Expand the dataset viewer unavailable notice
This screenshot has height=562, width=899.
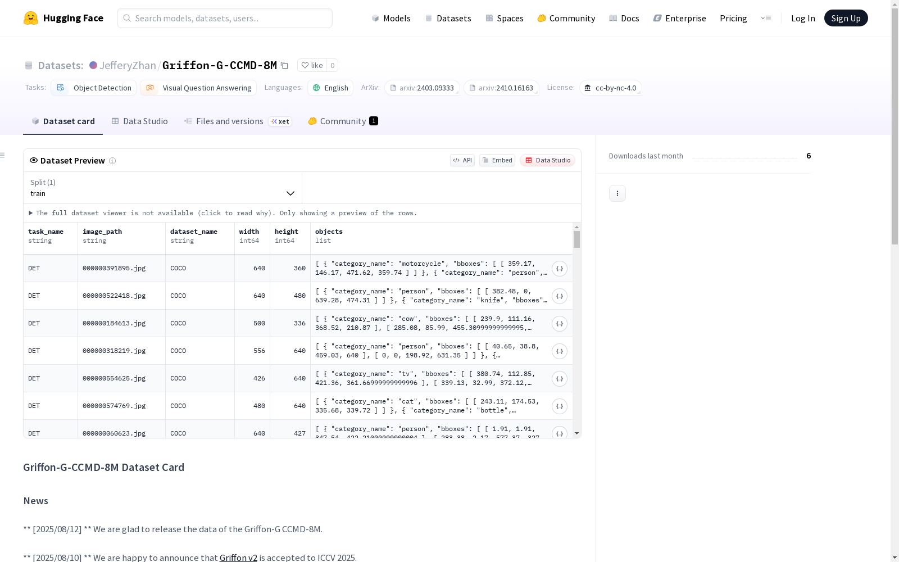(223, 213)
